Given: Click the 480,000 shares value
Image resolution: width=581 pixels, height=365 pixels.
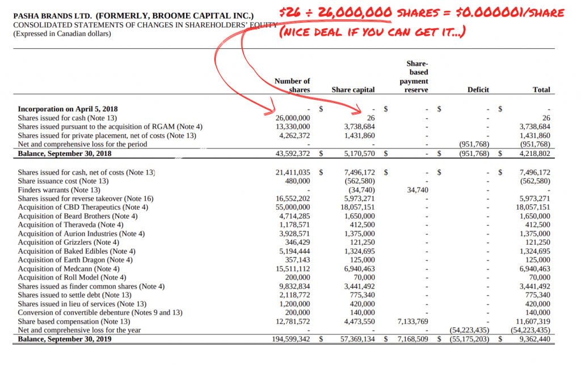Looking at the screenshot, I should (297, 181).
